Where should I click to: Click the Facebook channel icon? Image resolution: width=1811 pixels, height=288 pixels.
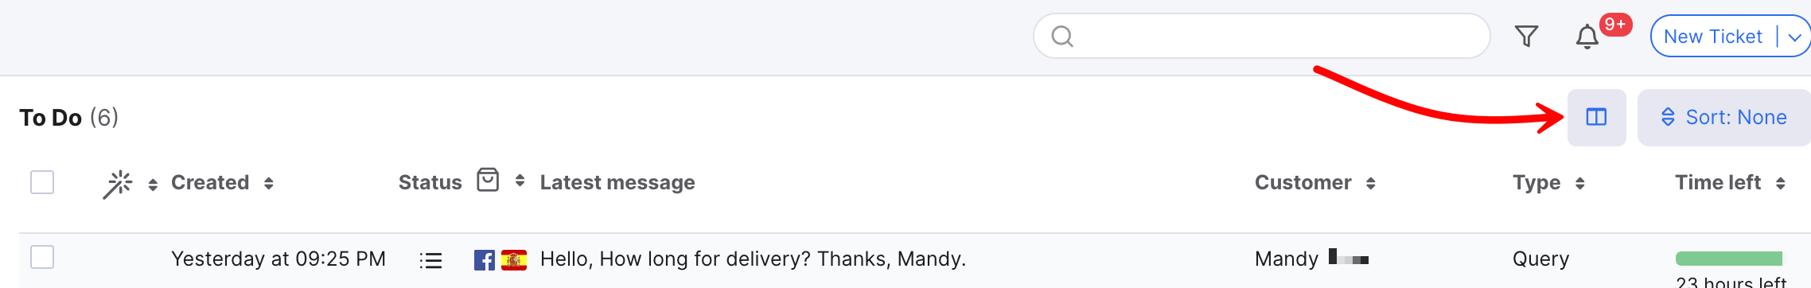(484, 260)
